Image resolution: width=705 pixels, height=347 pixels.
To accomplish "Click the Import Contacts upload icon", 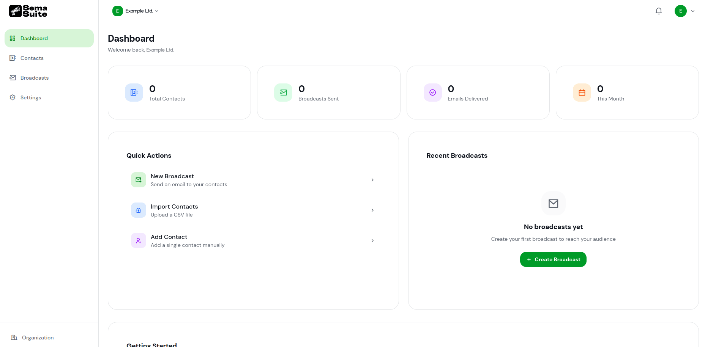I will 138,210.
